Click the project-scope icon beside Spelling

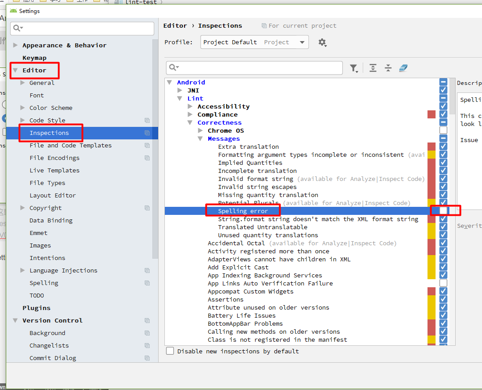(x=147, y=283)
